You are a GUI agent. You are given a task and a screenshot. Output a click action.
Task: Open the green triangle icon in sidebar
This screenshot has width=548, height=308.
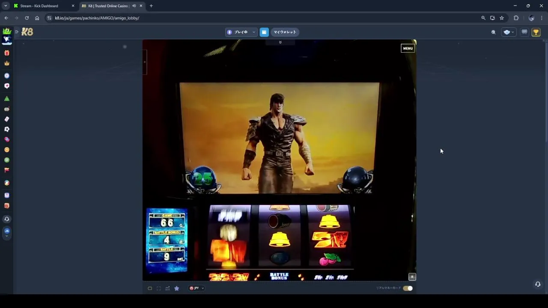tap(6, 99)
